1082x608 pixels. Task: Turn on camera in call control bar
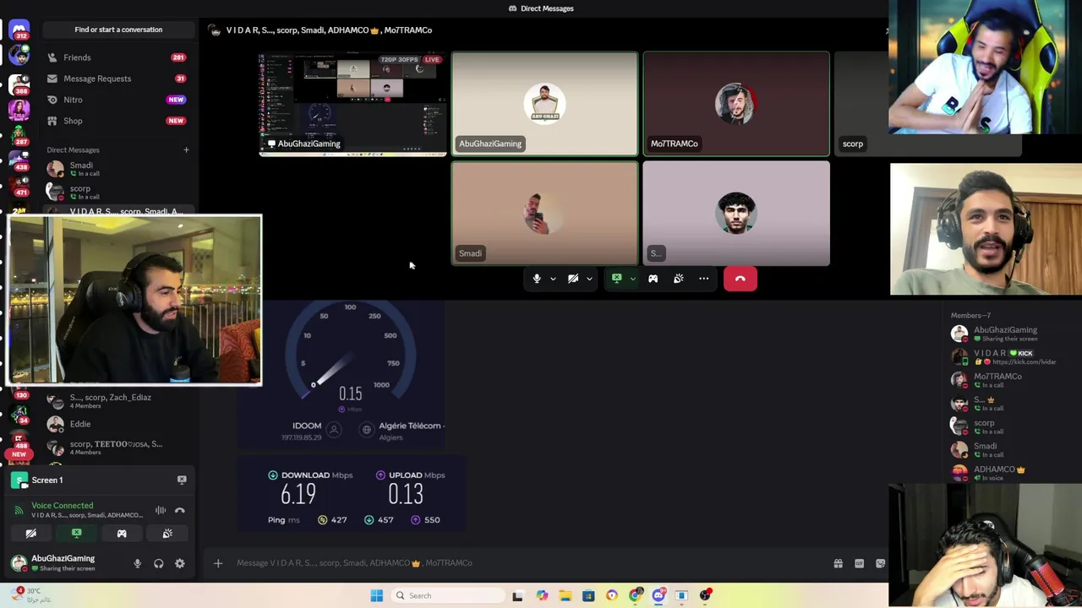coord(573,279)
